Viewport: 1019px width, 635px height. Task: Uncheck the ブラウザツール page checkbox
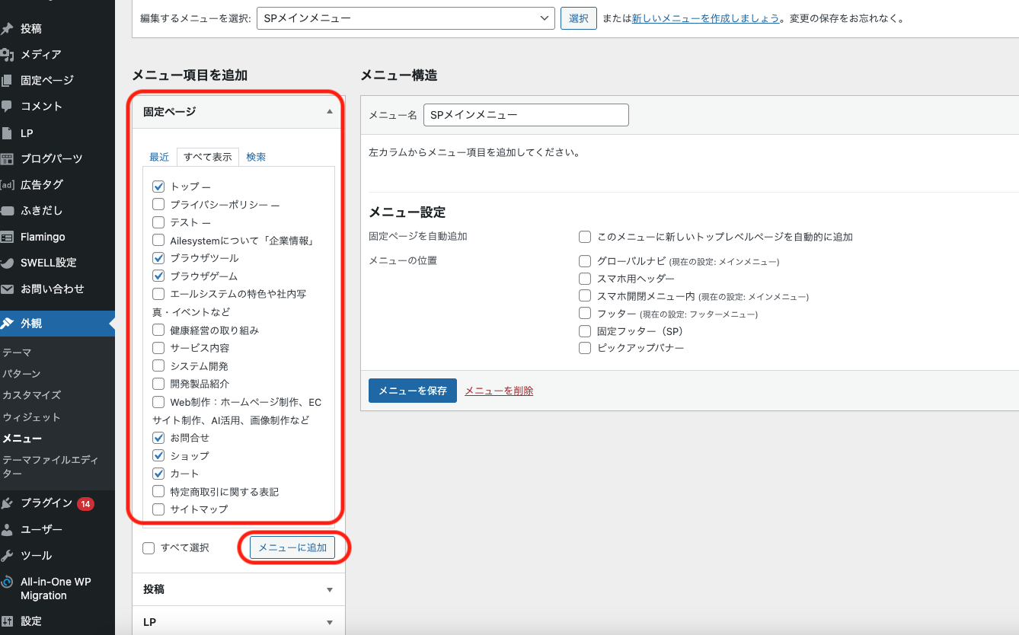tap(158, 258)
